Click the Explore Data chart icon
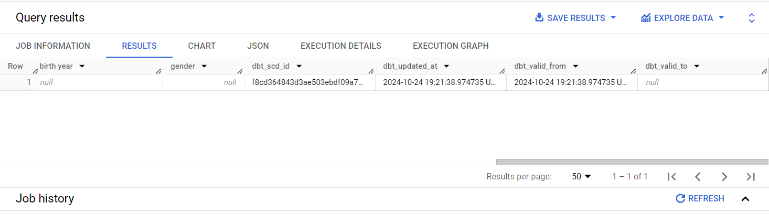Viewport: 769px width, 214px height. (x=646, y=18)
